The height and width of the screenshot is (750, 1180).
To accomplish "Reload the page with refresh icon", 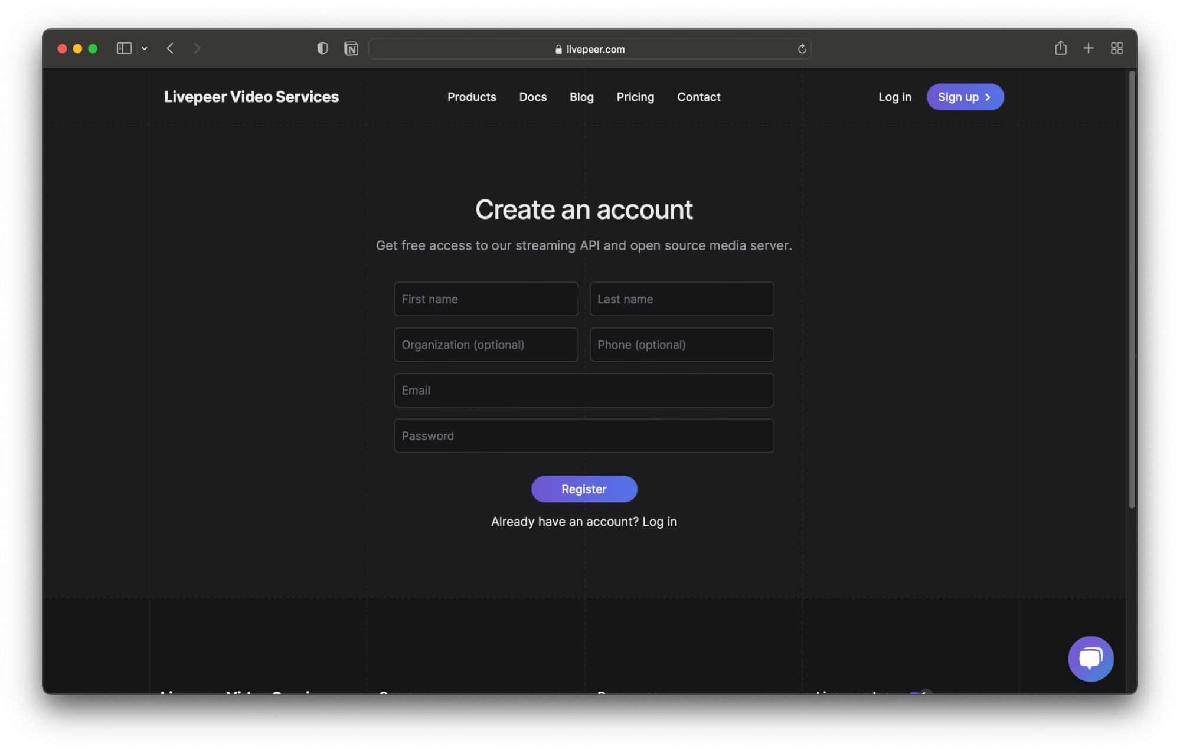I will [x=802, y=49].
